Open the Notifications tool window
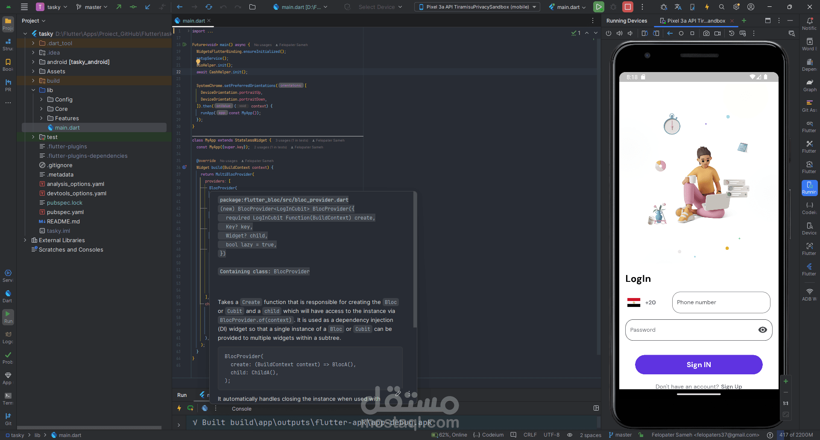Viewport: 820px width, 440px height. pyautogui.click(x=809, y=24)
